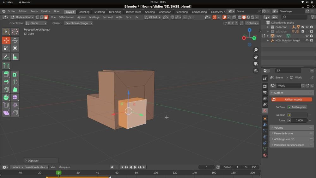This screenshot has width=316, height=178.
Task: Select the Spin tool
Action: pyautogui.click(x=6, y=97)
